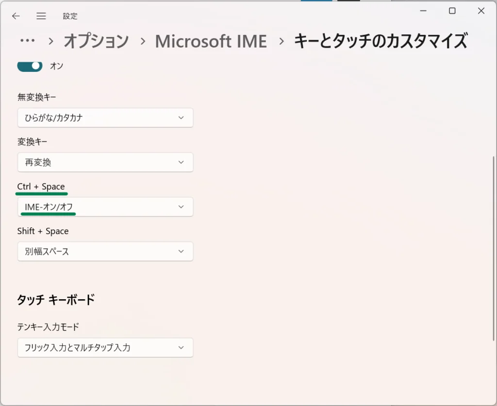The width and height of the screenshot is (497, 406).
Task: Open the 無変換キー dropdown
Action: click(x=105, y=118)
